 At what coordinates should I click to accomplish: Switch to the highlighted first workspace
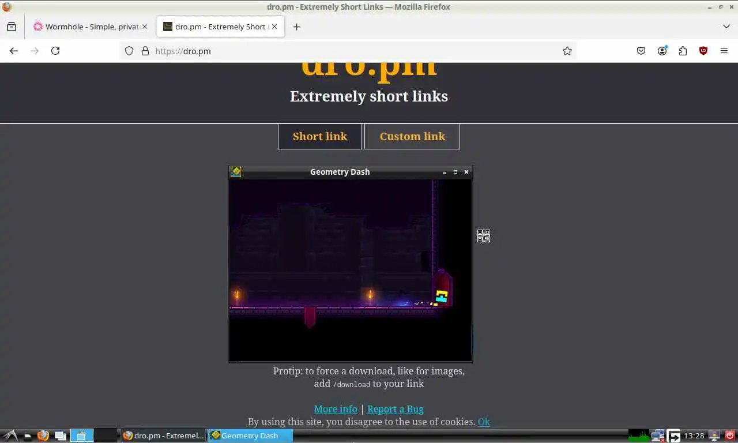[x=81, y=436]
